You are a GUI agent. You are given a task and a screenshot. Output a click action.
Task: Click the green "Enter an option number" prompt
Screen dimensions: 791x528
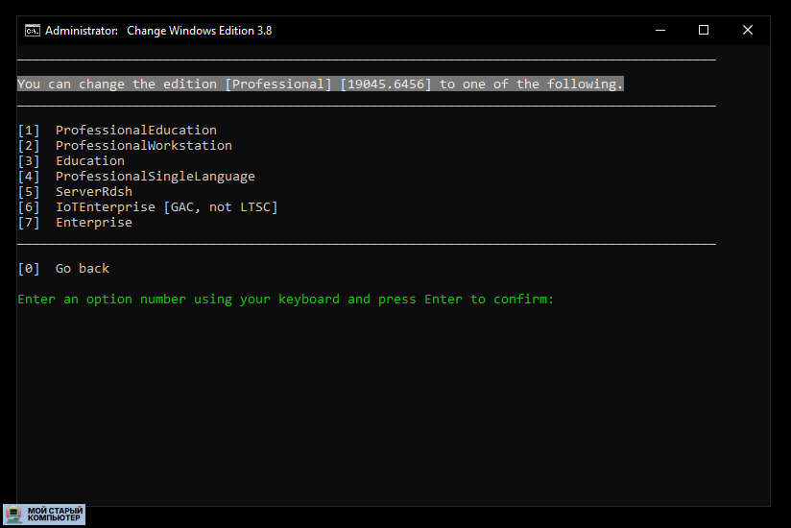click(285, 299)
